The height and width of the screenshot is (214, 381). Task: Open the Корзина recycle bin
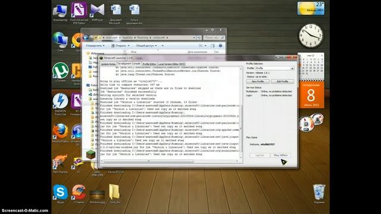tap(319, 194)
